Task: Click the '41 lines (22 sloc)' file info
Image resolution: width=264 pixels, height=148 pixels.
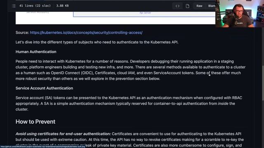Action: 35,6
